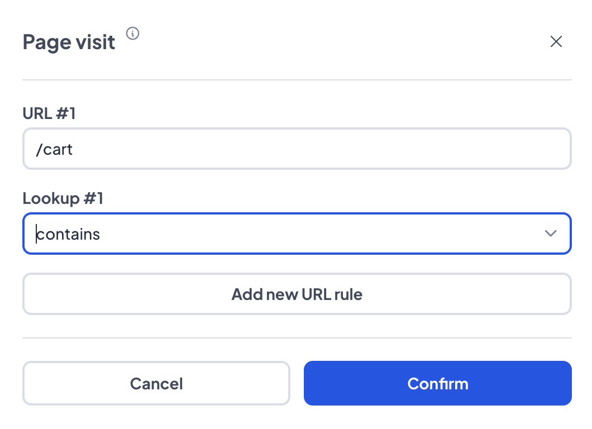Click the blue Confirm button label
Image resolution: width=592 pixels, height=429 pixels.
tap(438, 384)
